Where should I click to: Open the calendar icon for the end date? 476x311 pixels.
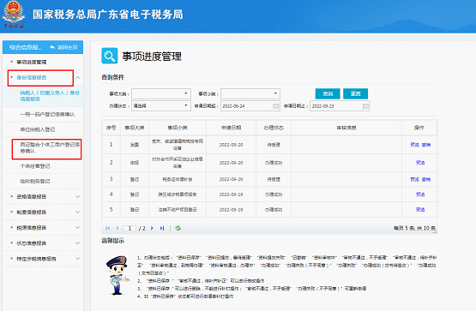[365, 106]
